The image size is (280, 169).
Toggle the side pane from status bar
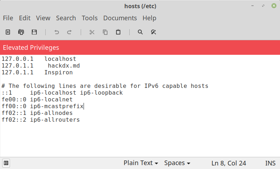click(6, 163)
